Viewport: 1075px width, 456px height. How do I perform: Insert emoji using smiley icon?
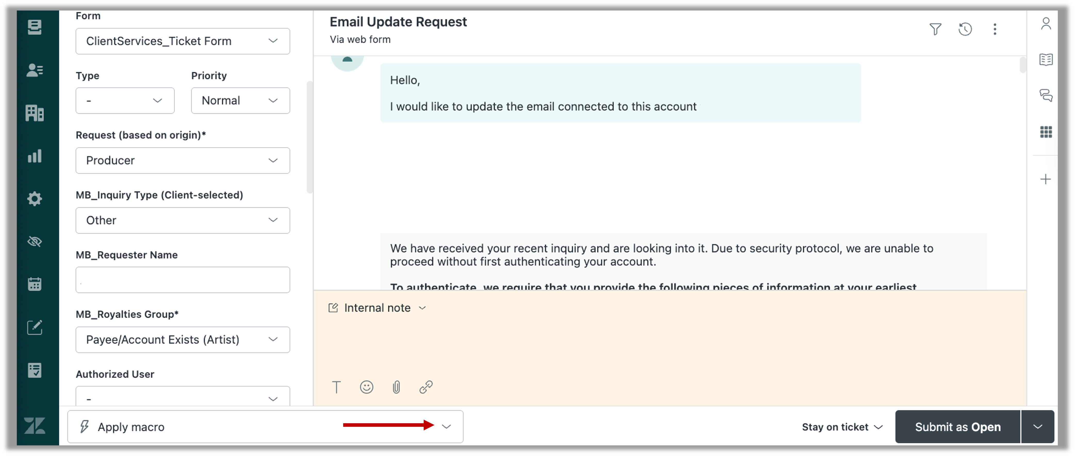[366, 387]
